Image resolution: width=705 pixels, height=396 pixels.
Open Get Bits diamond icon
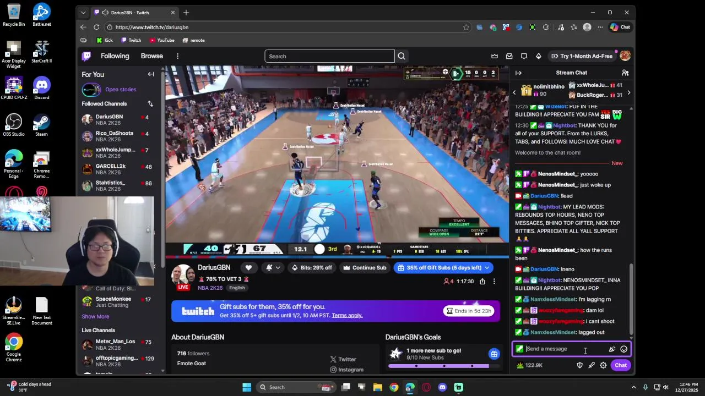click(539, 56)
